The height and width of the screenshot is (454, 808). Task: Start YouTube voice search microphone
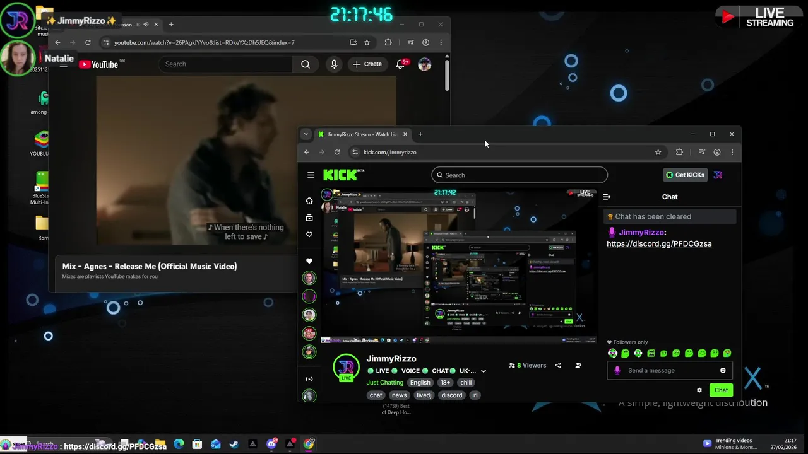tap(334, 64)
